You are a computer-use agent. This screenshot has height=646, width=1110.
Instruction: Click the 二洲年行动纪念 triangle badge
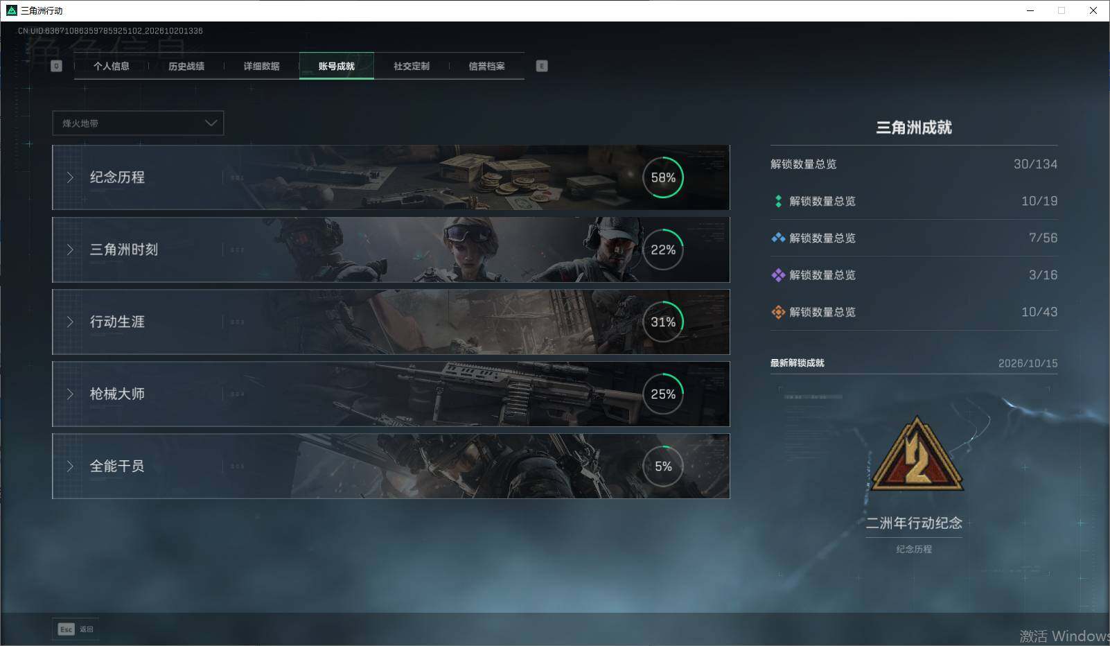point(917,454)
